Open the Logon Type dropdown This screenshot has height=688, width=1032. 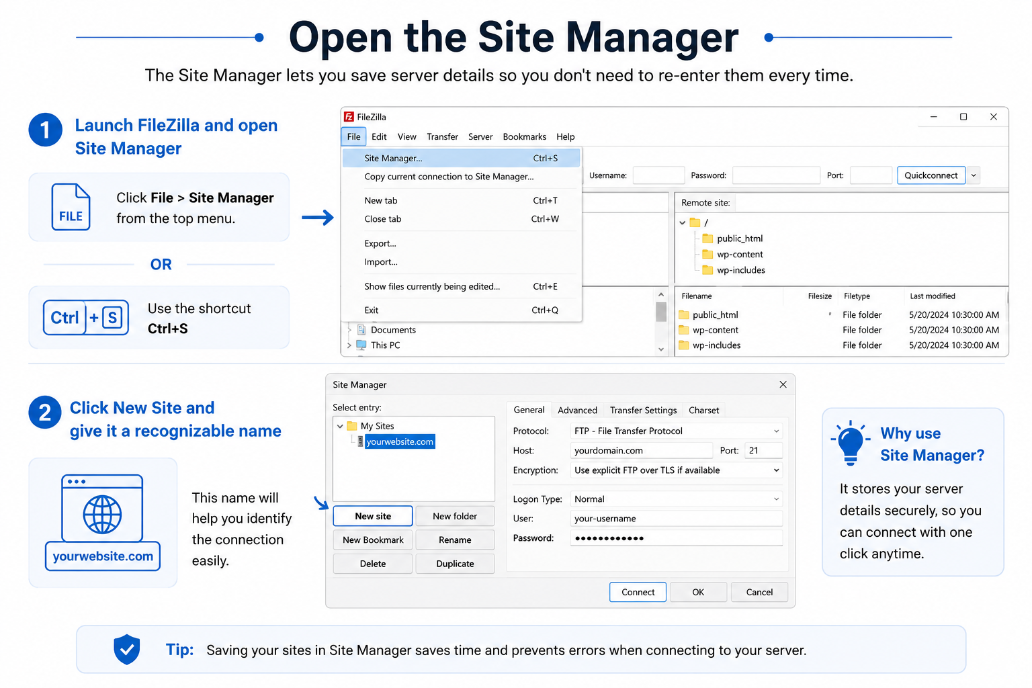777,499
